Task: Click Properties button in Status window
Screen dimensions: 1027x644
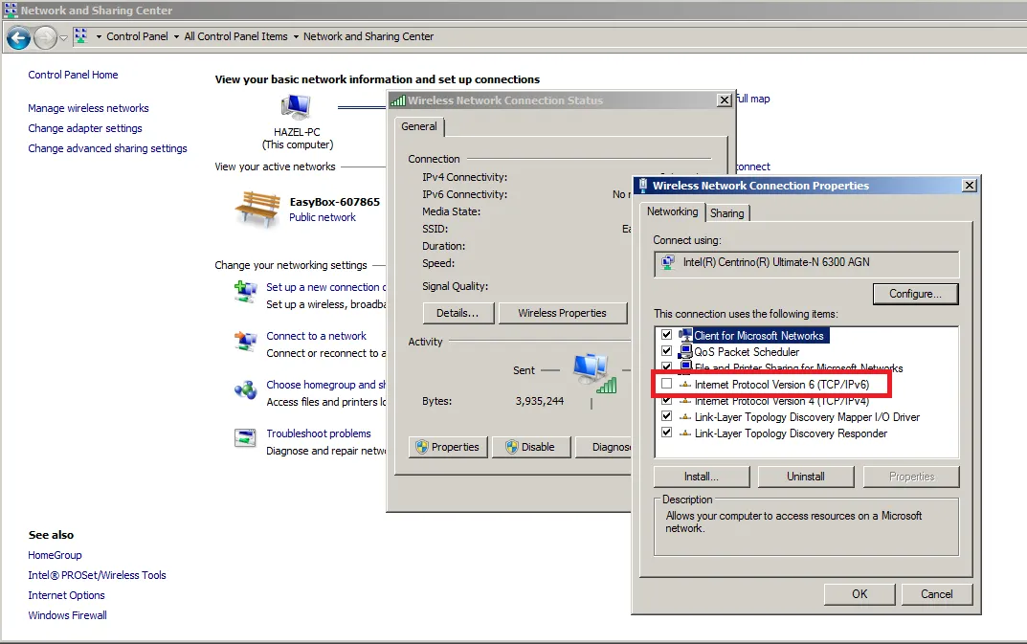Action: click(x=448, y=447)
